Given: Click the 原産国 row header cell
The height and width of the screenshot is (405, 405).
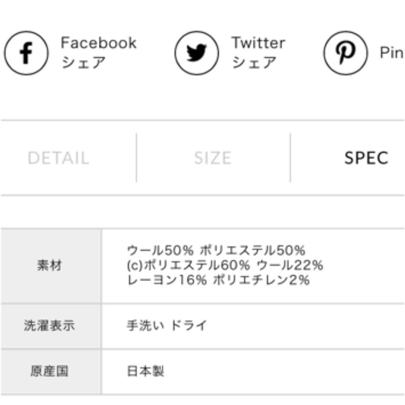Looking at the screenshot, I should [51, 372].
